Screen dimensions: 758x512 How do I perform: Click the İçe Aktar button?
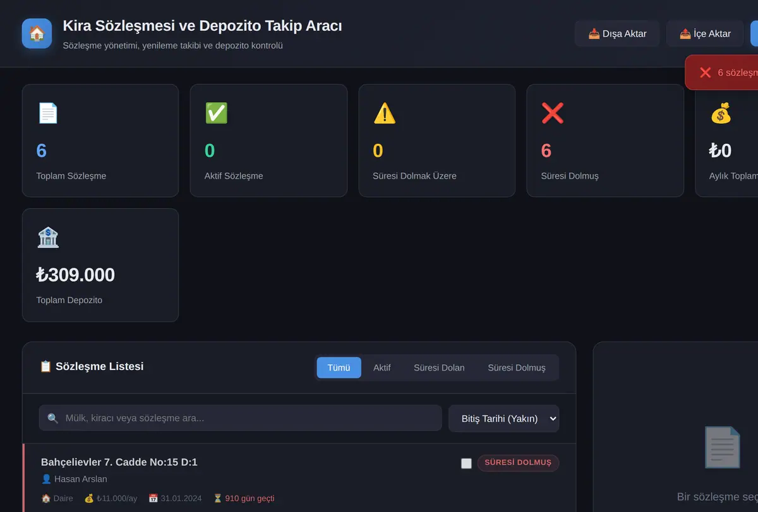click(705, 33)
